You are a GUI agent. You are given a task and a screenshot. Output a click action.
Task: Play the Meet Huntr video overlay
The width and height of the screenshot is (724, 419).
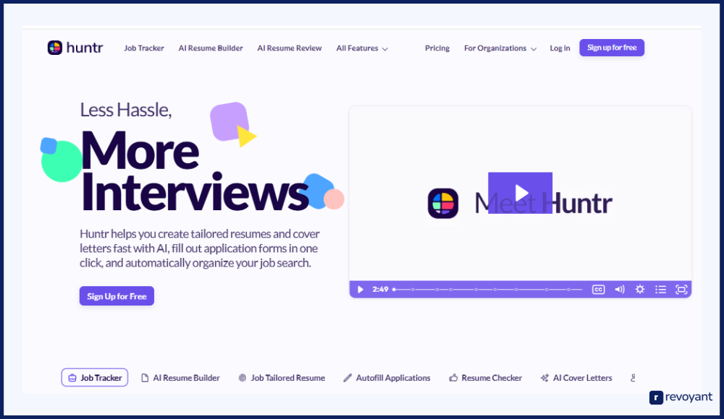click(521, 193)
